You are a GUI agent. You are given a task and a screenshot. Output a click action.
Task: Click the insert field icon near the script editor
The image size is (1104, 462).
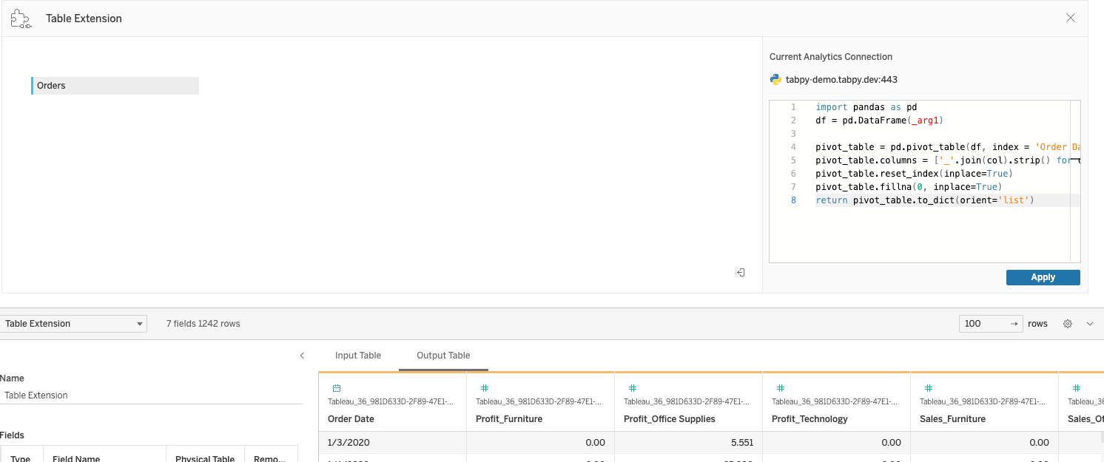[x=741, y=273]
